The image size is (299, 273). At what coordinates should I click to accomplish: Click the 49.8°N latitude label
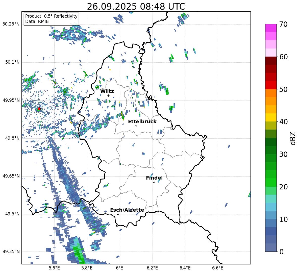12,138
